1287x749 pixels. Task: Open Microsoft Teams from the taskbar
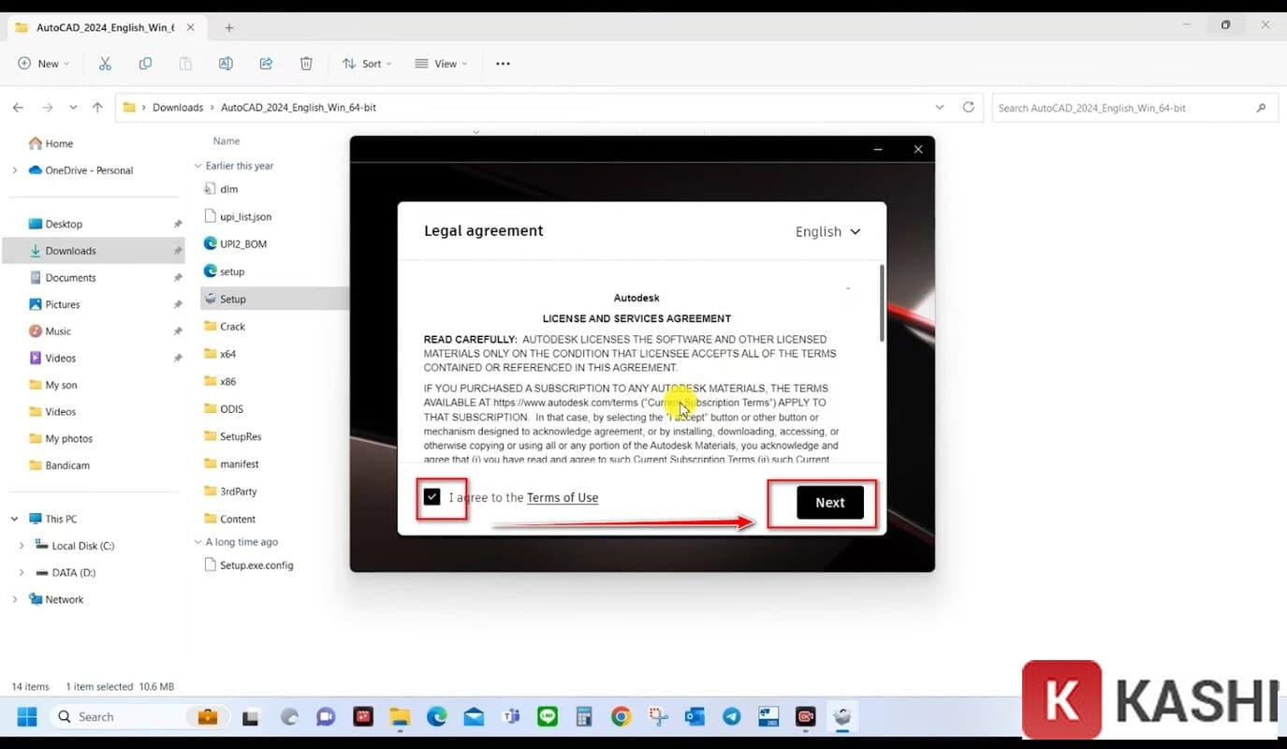click(511, 717)
